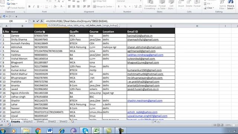Switch to enquiry2 sheet tab
The height and width of the screenshot is (134, 238).
28,122
